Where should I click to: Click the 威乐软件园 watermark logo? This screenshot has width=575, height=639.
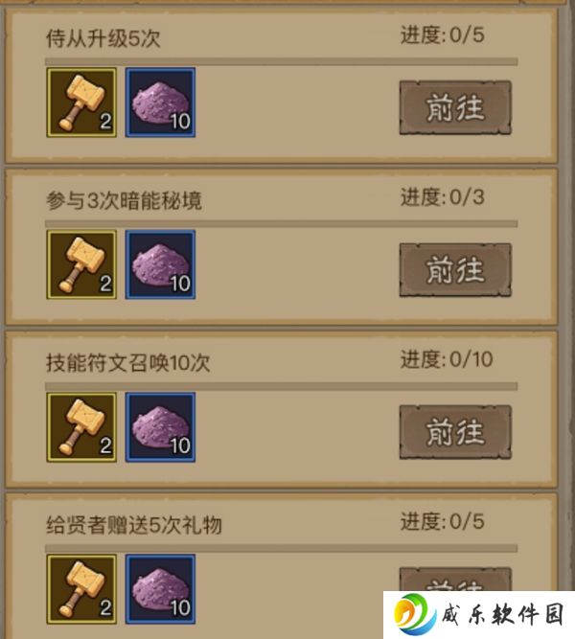[x=479, y=614]
